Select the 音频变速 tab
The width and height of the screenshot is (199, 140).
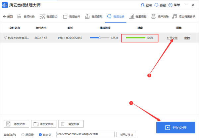[115, 17]
